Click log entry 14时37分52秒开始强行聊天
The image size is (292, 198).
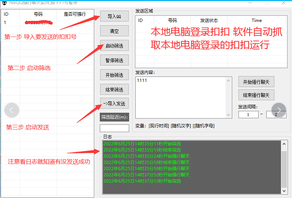[147, 175]
